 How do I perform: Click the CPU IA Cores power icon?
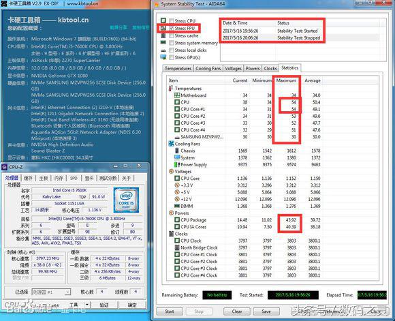pos(177,227)
